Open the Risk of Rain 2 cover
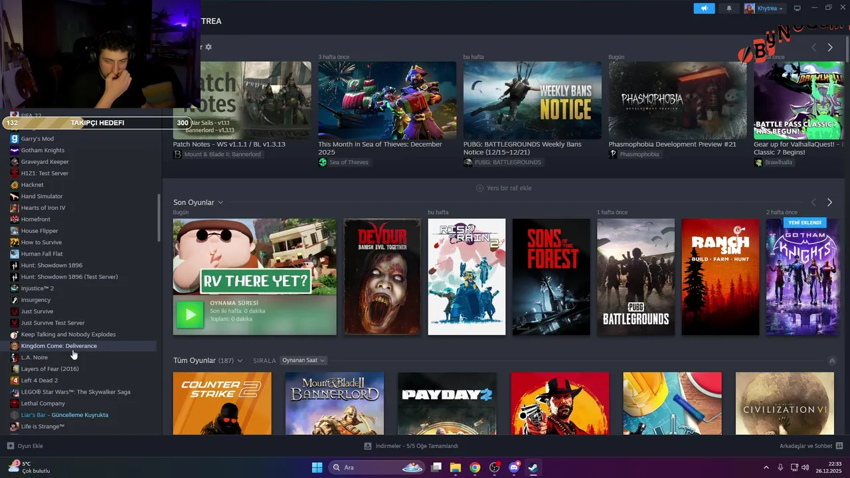 pyautogui.click(x=467, y=277)
